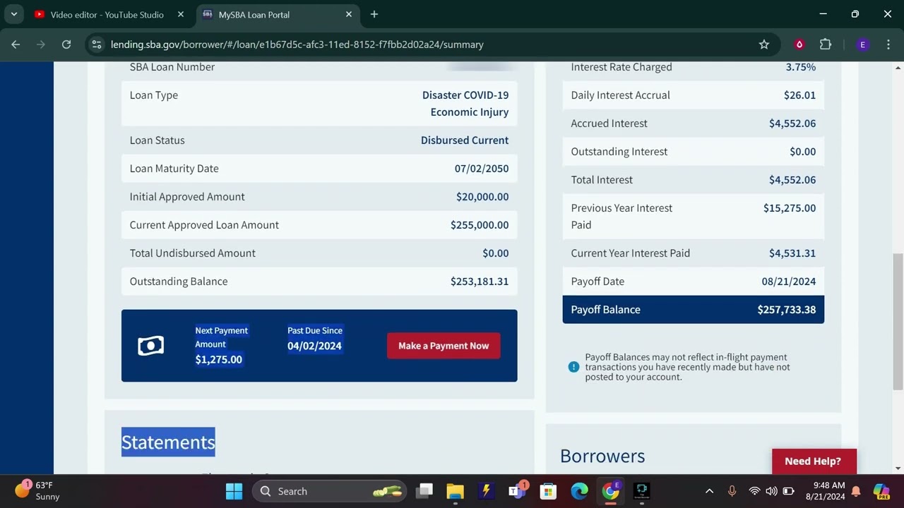This screenshot has width=904, height=508.
Task: Click the Disaster COVID-19 Economic Injury loan type
Action: tap(465, 104)
